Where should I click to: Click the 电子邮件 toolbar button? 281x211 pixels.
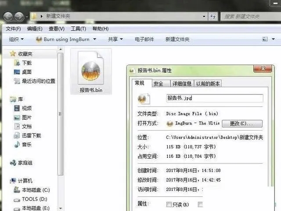pos(144,39)
